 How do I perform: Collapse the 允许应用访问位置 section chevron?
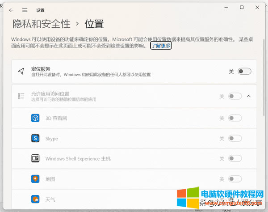pyautogui.click(x=249, y=96)
